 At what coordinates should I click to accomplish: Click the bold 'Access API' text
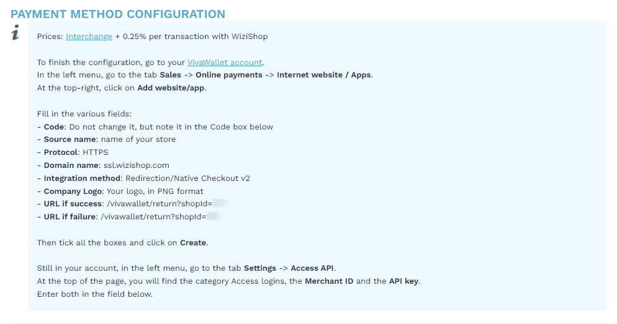[312, 268]
